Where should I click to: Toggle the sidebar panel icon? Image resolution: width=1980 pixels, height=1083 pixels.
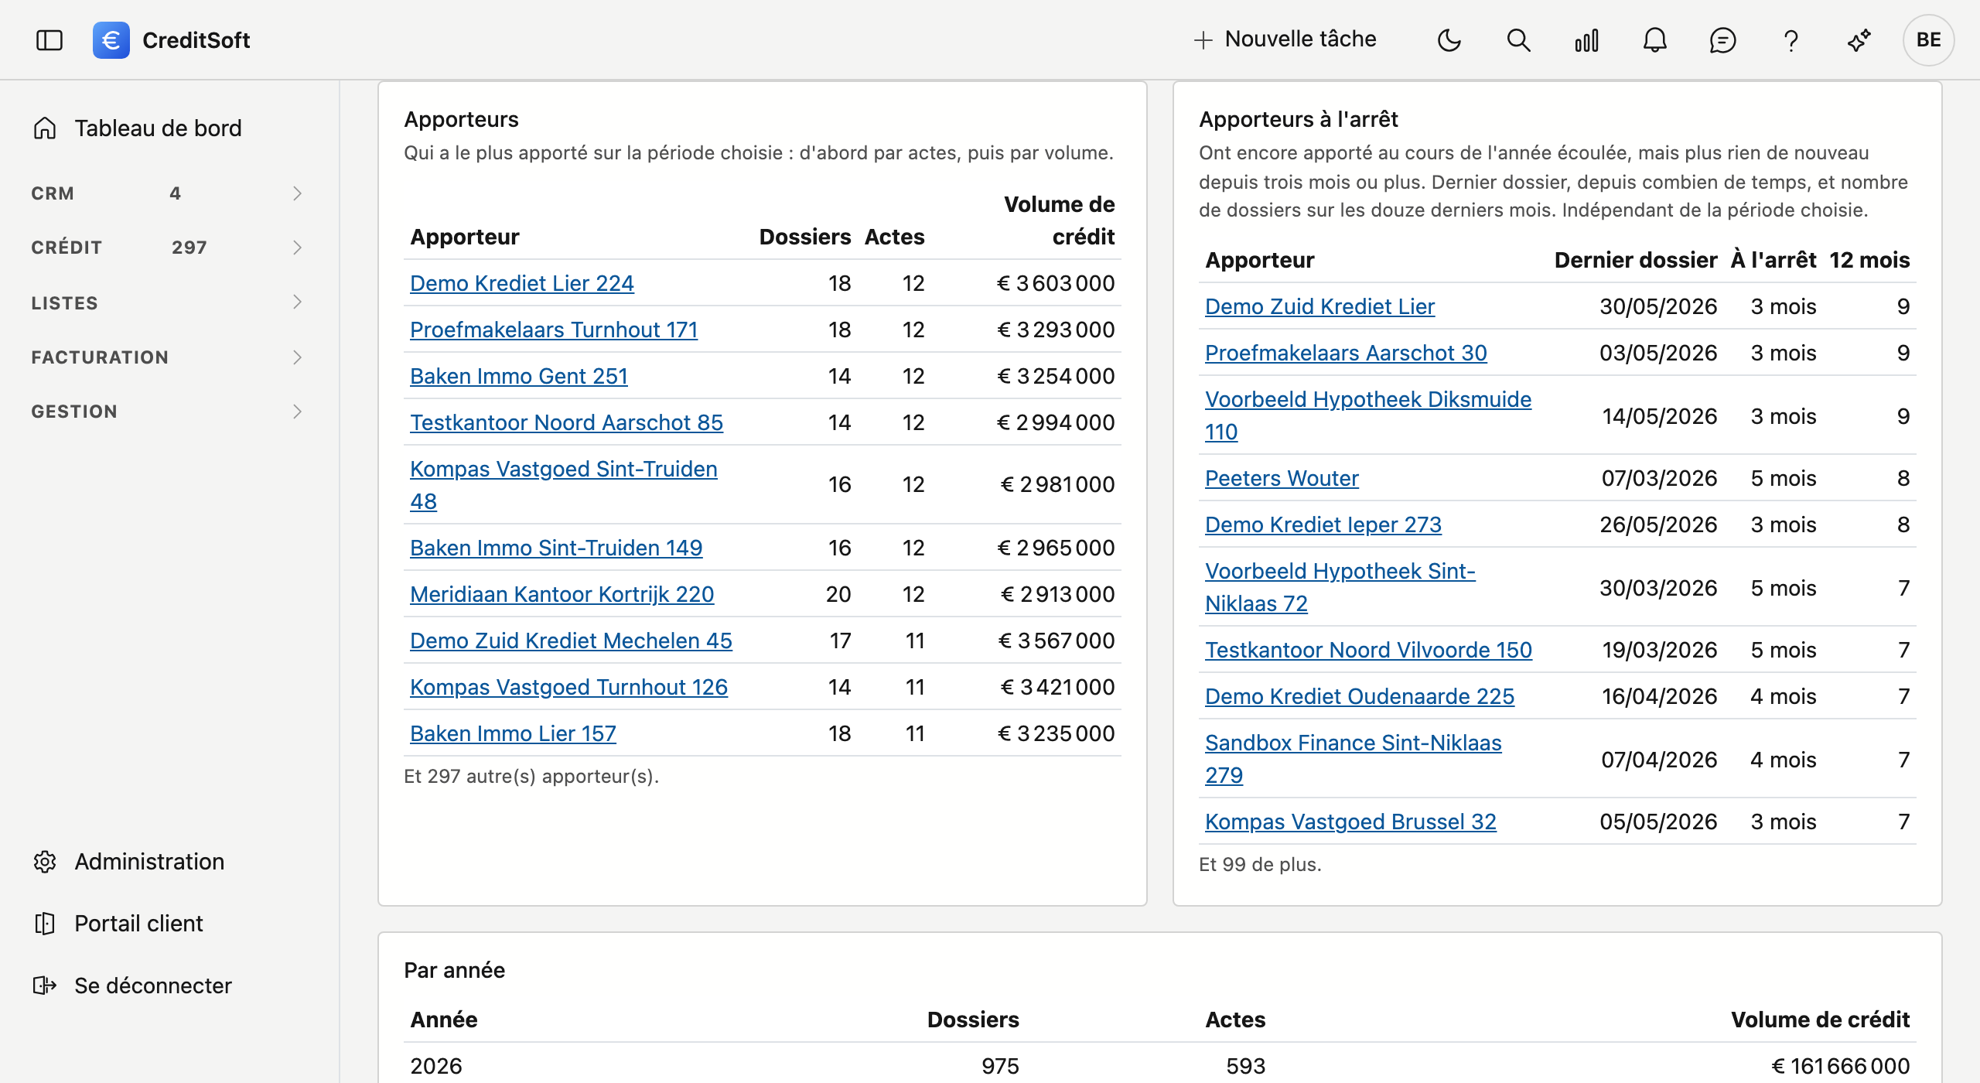[49, 40]
